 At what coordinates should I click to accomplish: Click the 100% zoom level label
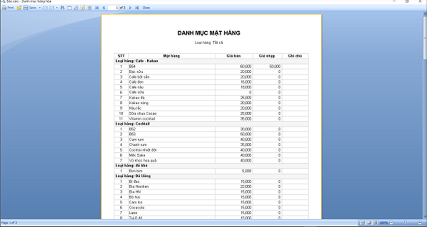click(384, 223)
